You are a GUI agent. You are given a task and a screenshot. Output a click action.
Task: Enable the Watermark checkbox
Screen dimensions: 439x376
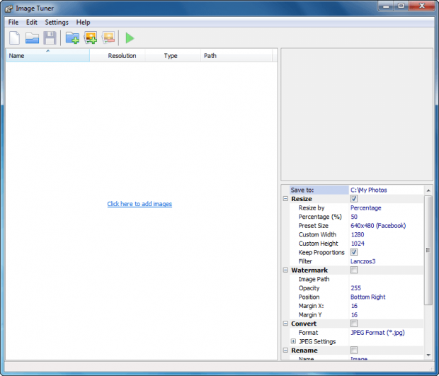354,270
